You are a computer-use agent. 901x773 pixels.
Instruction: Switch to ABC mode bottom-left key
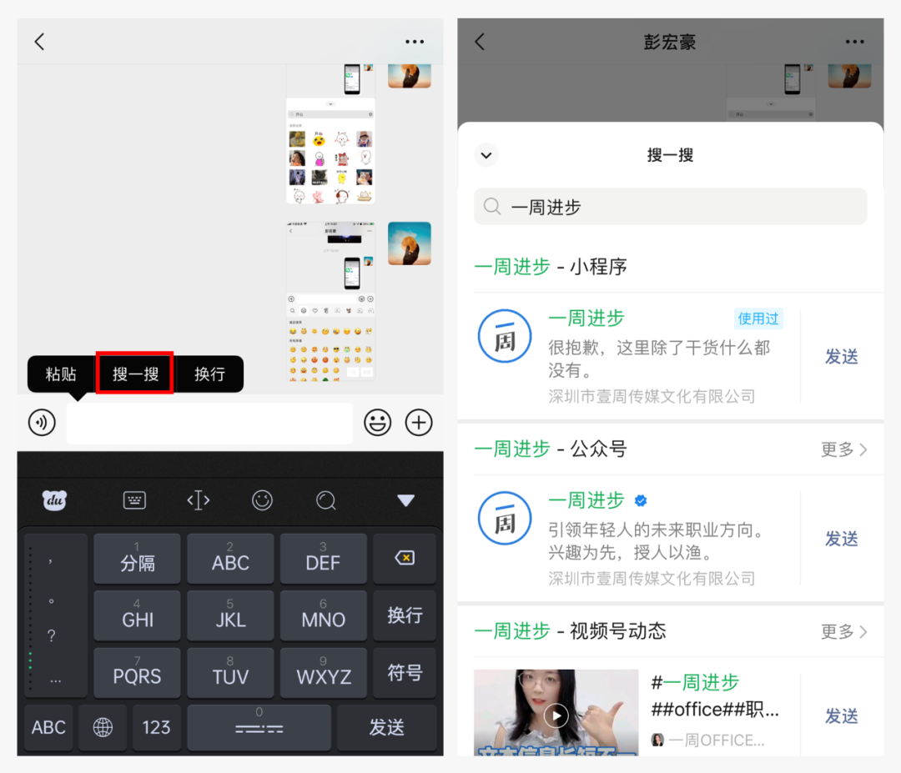[x=48, y=728]
